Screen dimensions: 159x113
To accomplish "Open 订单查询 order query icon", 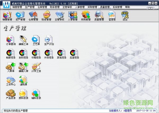I will [11, 40].
